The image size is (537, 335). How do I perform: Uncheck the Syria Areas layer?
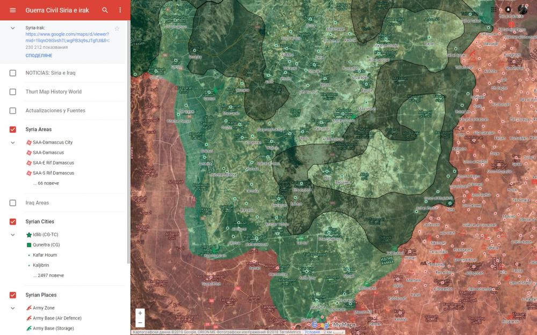pos(13,129)
